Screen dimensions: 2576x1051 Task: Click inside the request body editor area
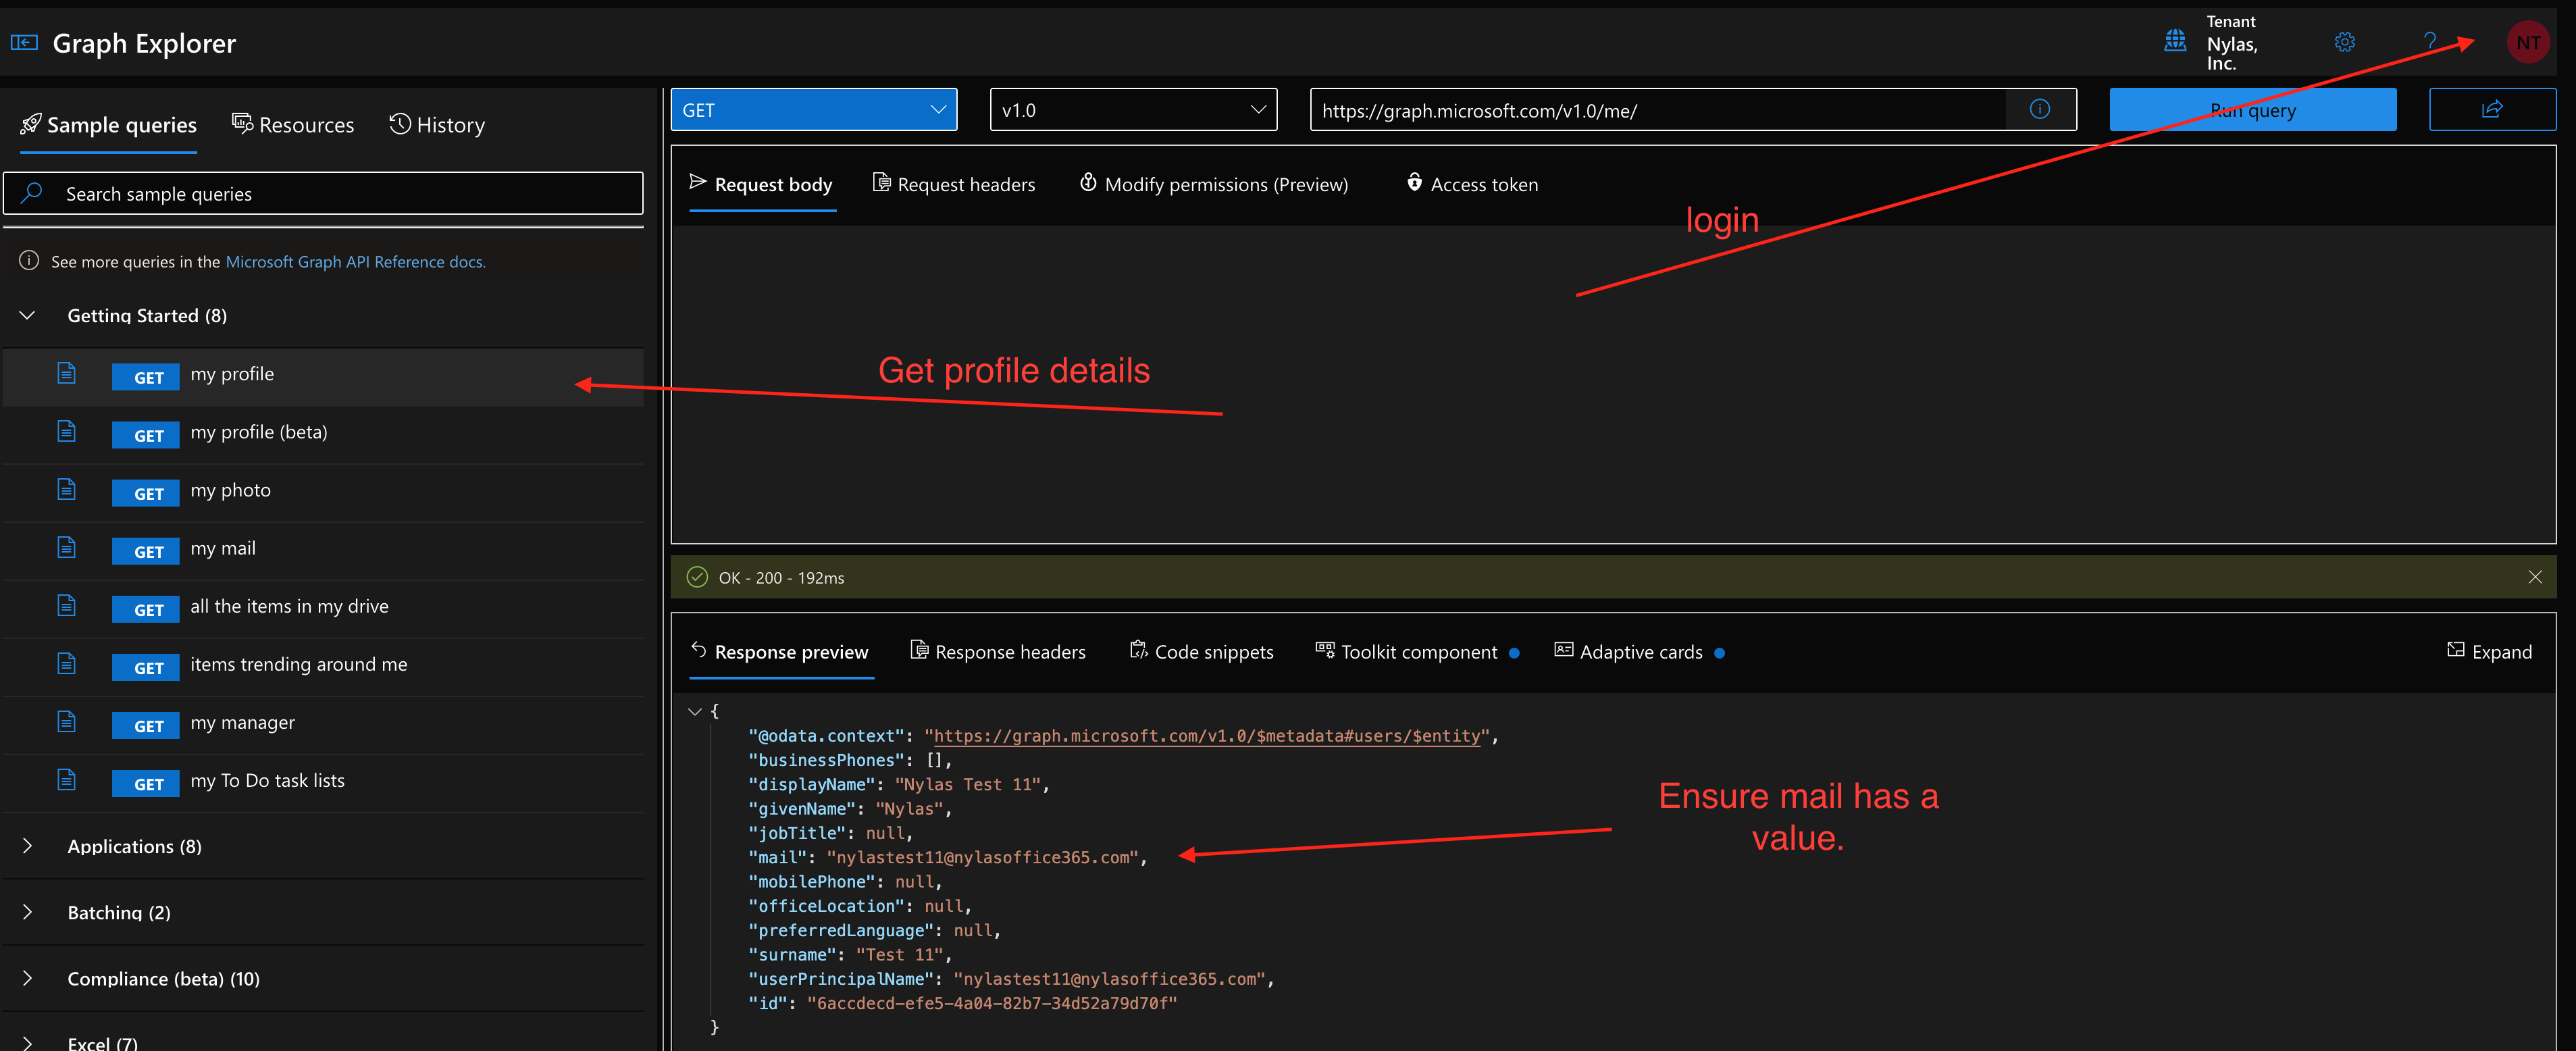[x=1613, y=384]
